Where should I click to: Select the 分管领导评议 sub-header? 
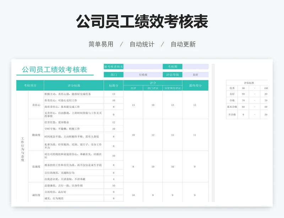click(173, 88)
